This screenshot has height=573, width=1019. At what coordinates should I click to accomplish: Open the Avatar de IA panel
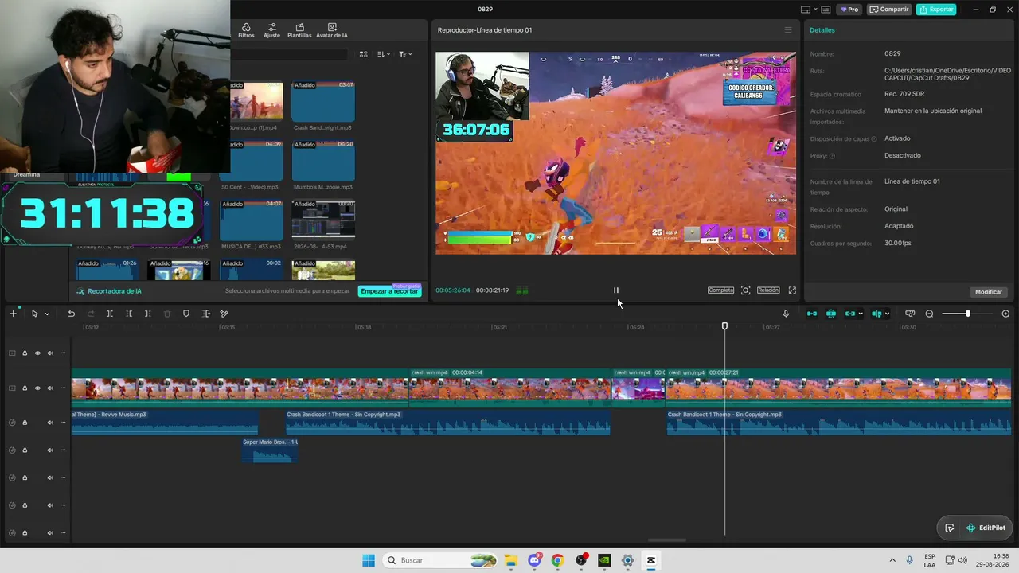pyautogui.click(x=332, y=30)
